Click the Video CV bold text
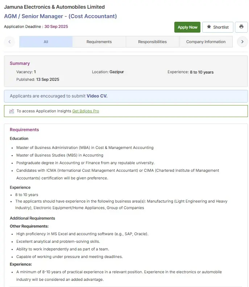249x287 pixels. pos(97,96)
